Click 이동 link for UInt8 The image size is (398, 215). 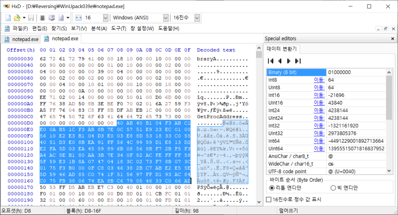click(x=319, y=87)
